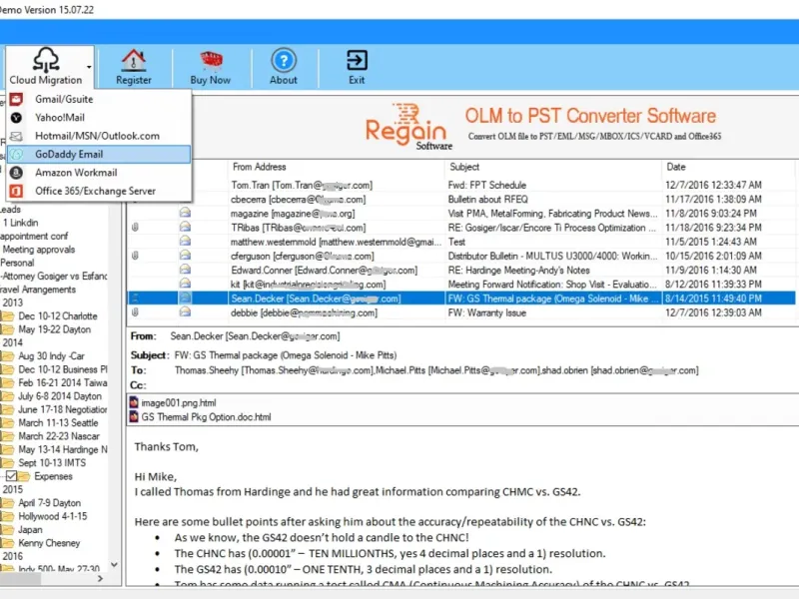
Task: Open the July 6-8 2014 Dayton folder
Action: (x=60, y=395)
